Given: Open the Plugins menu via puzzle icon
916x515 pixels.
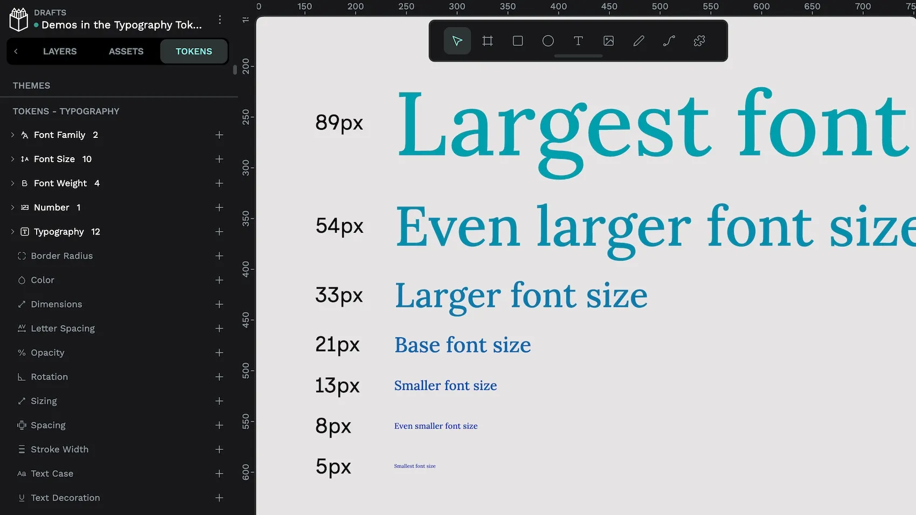Looking at the screenshot, I should tap(698, 40).
